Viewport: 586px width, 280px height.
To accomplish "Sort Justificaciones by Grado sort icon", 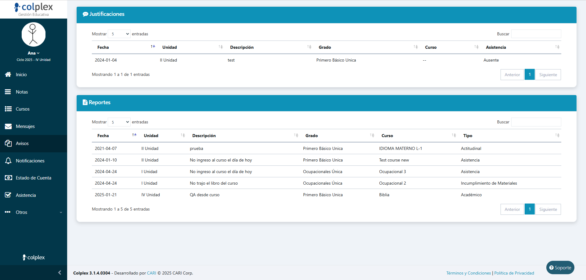I will pos(416,47).
